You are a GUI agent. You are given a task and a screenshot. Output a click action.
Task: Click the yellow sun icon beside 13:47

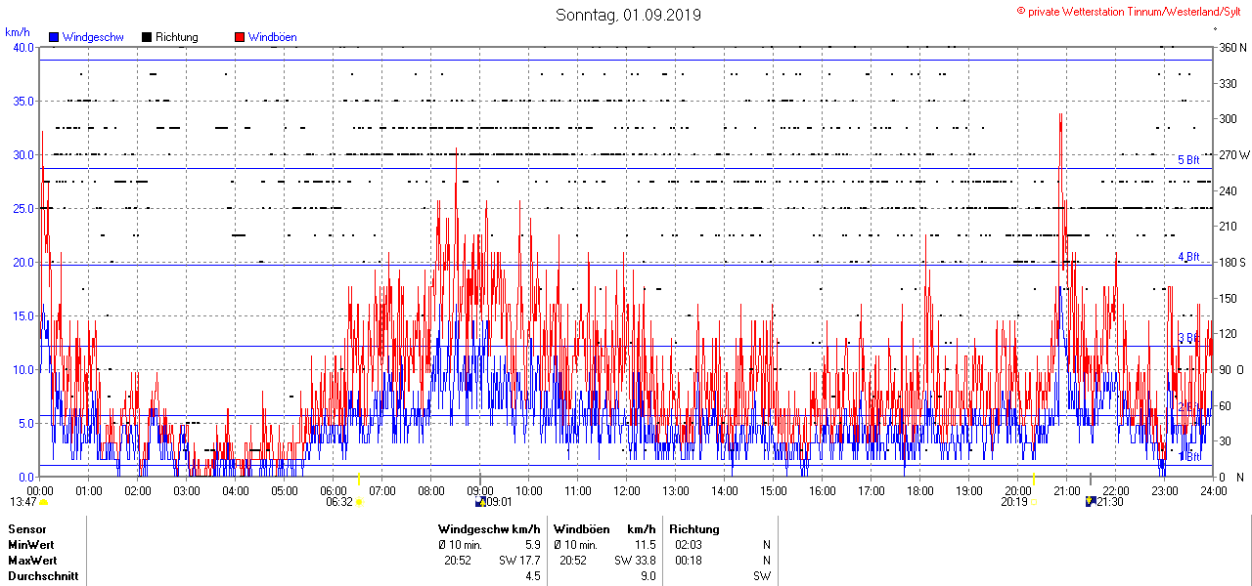click(x=44, y=502)
